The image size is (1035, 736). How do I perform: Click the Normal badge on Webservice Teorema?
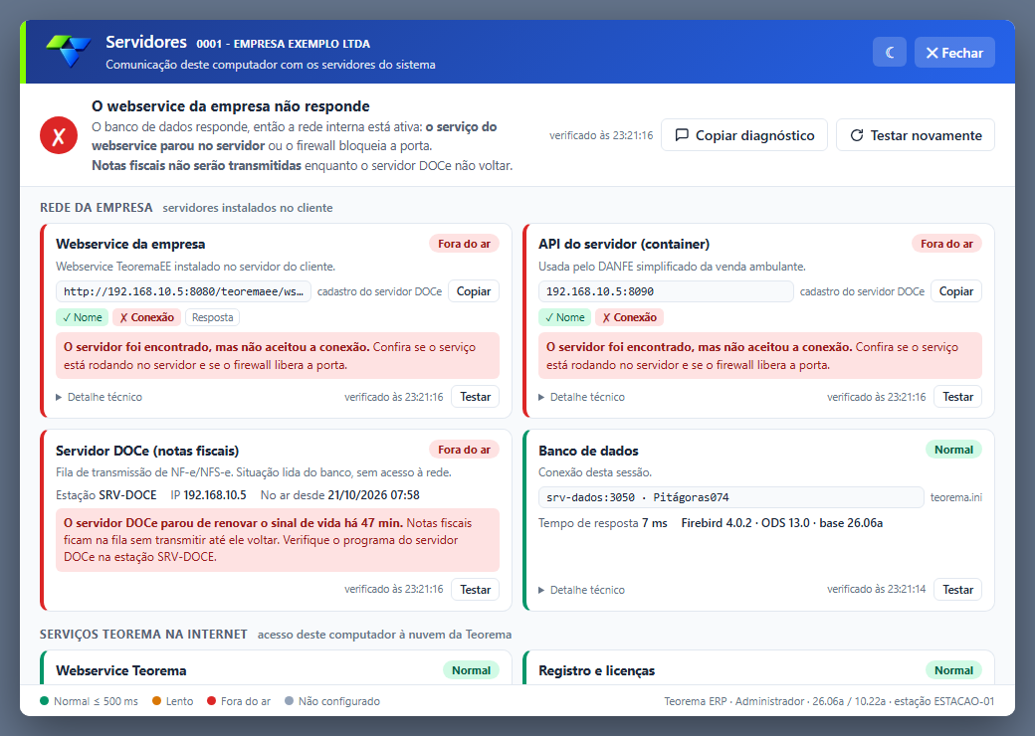(x=472, y=670)
